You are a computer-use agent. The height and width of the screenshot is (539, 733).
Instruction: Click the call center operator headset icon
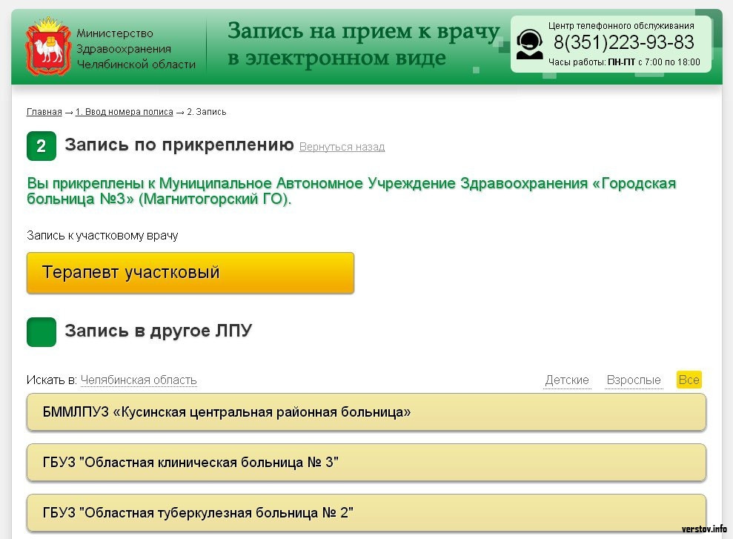pyautogui.click(x=529, y=44)
